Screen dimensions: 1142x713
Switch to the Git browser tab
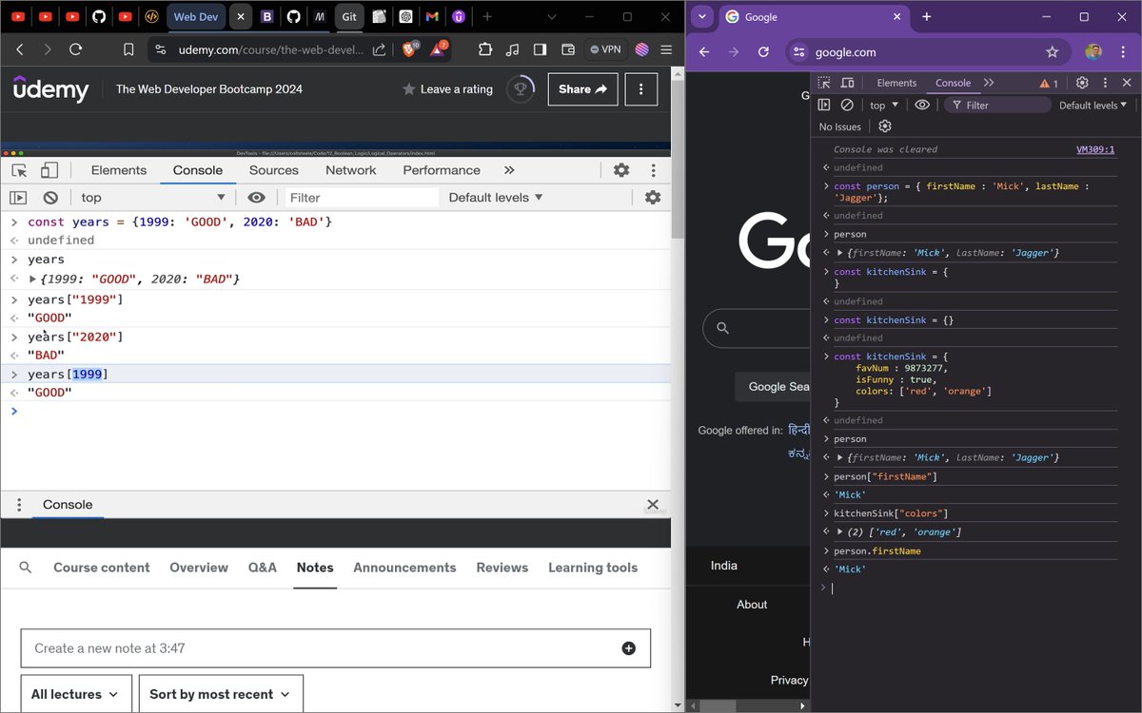(349, 17)
